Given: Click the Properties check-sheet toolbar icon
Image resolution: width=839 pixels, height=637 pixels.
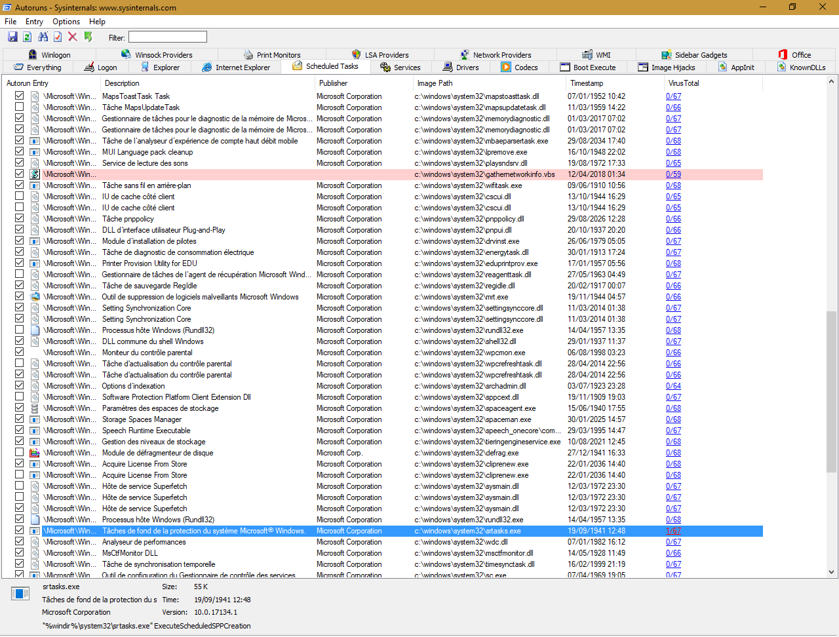Looking at the screenshot, I should (58, 37).
